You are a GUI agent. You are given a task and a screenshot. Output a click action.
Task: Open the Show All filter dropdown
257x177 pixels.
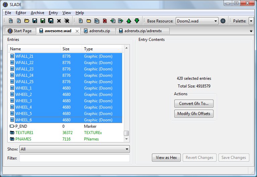pyautogui.click(x=75, y=149)
